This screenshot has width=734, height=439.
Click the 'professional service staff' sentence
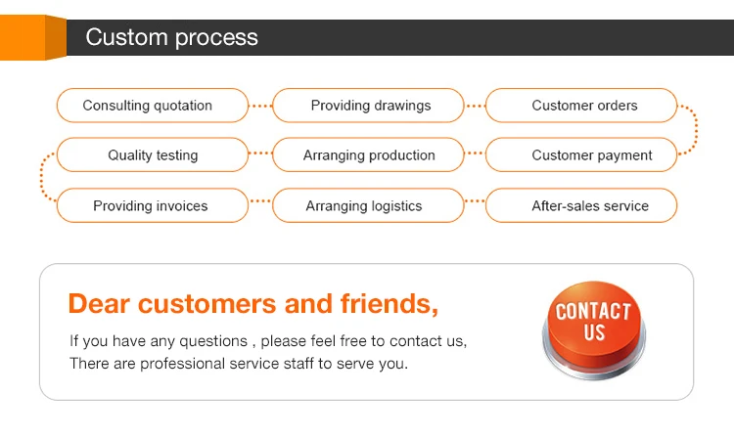(238, 364)
